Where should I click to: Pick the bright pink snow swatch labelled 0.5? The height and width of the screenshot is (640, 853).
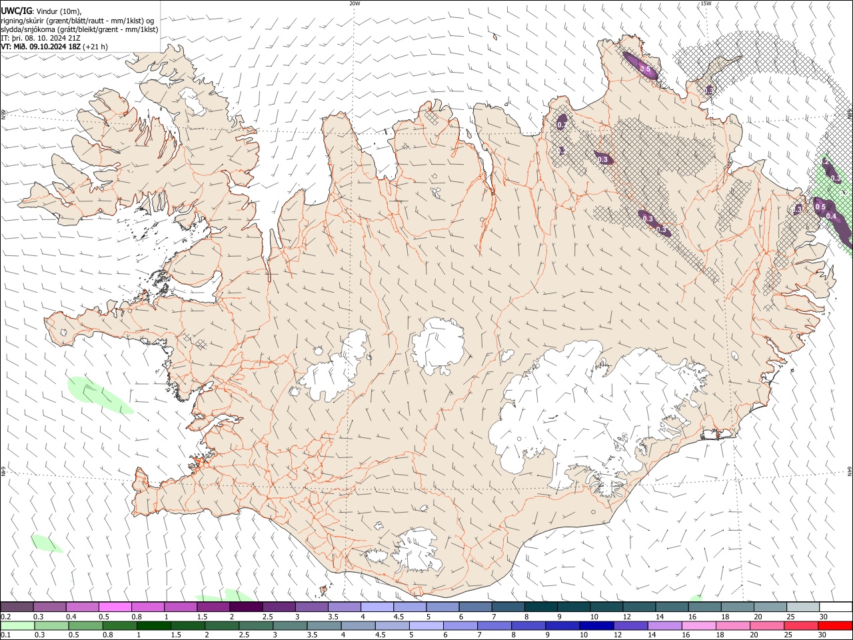pos(115,607)
